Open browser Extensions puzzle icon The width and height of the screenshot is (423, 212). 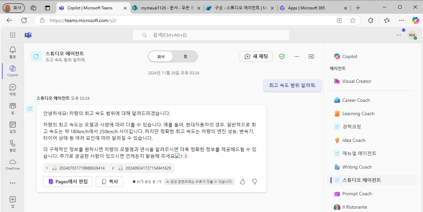click(x=371, y=20)
